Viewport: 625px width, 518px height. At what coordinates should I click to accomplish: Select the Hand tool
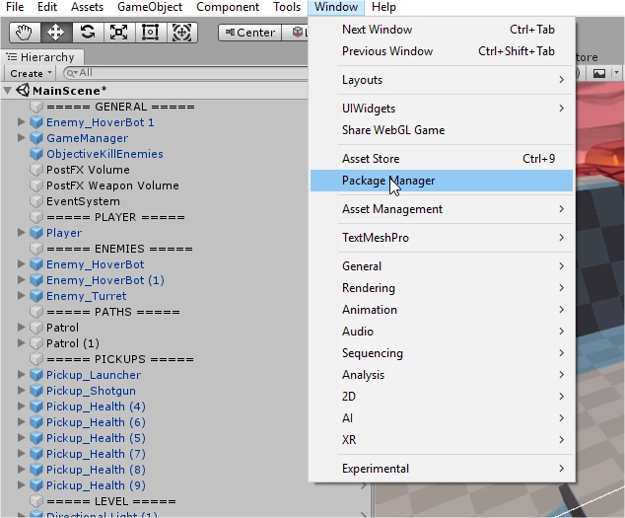(25, 33)
